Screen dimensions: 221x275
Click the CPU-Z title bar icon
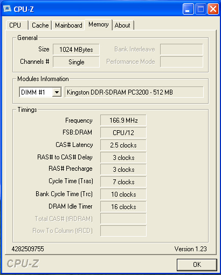[x=7, y=8]
